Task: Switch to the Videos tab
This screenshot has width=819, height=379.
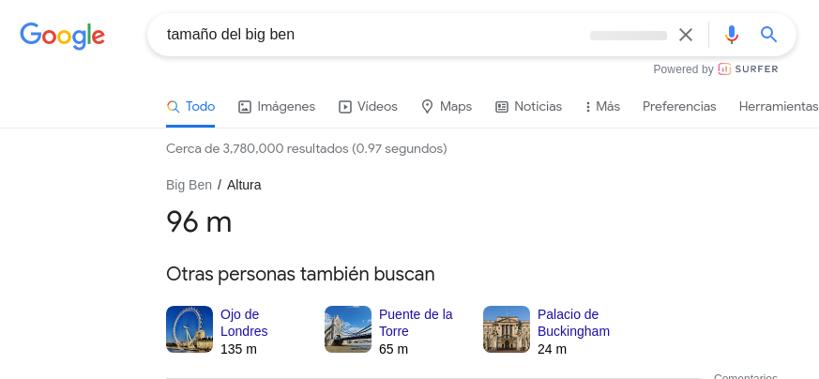Action: pos(368,107)
